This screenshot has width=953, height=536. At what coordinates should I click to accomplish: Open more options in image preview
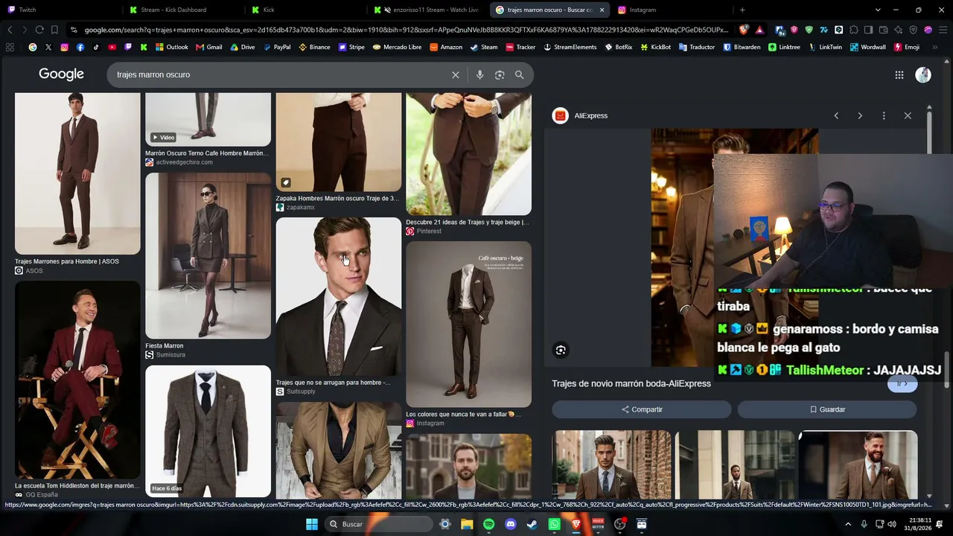tap(884, 115)
